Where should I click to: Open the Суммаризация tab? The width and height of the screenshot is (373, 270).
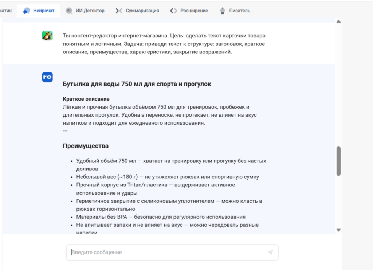pyautogui.click(x=142, y=11)
